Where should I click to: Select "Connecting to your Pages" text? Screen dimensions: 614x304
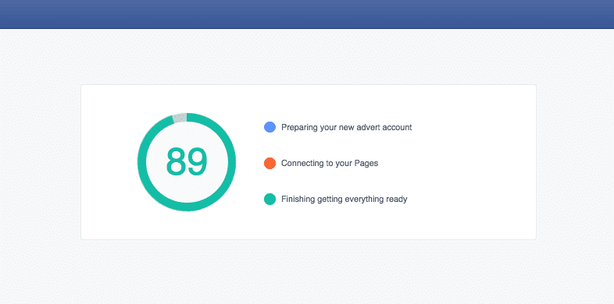[x=330, y=164]
